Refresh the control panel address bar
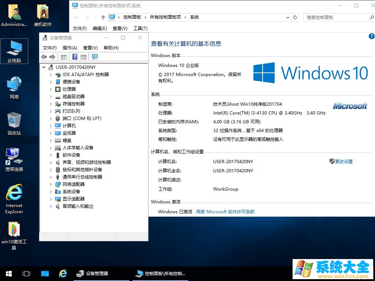Screen dimensions: 375x281 pos(295,17)
